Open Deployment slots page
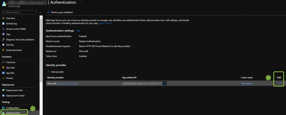 click(x=14, y=90)
